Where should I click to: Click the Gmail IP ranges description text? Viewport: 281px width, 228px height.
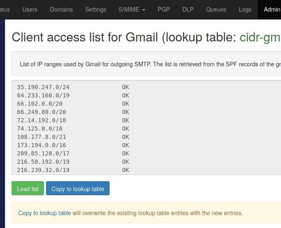(150, 64)
